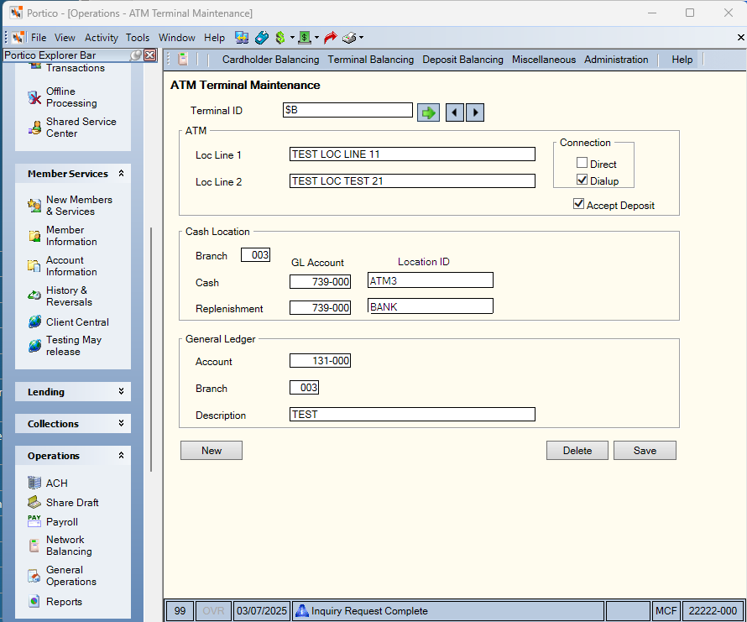Click the Inquiry Request Complete status message

[369, 610]
